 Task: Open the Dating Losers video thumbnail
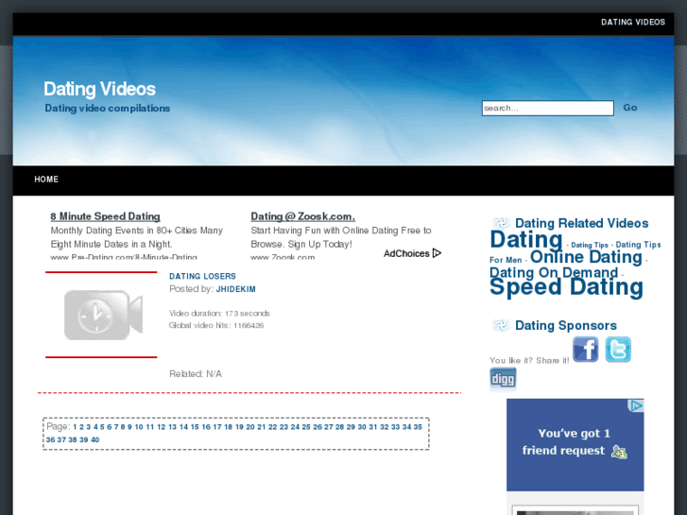pyautogui.click(x=103, y=315)
